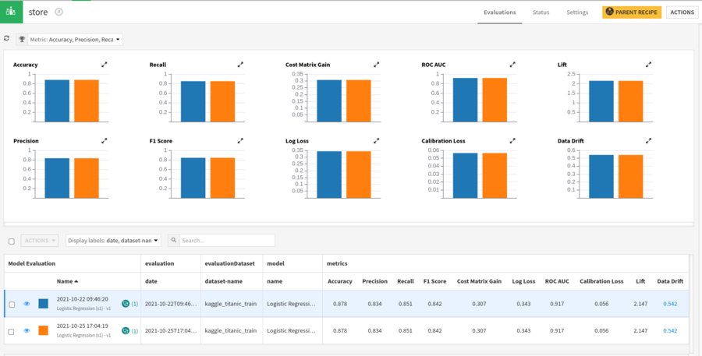Click the Precision column header

pos(374,281)
